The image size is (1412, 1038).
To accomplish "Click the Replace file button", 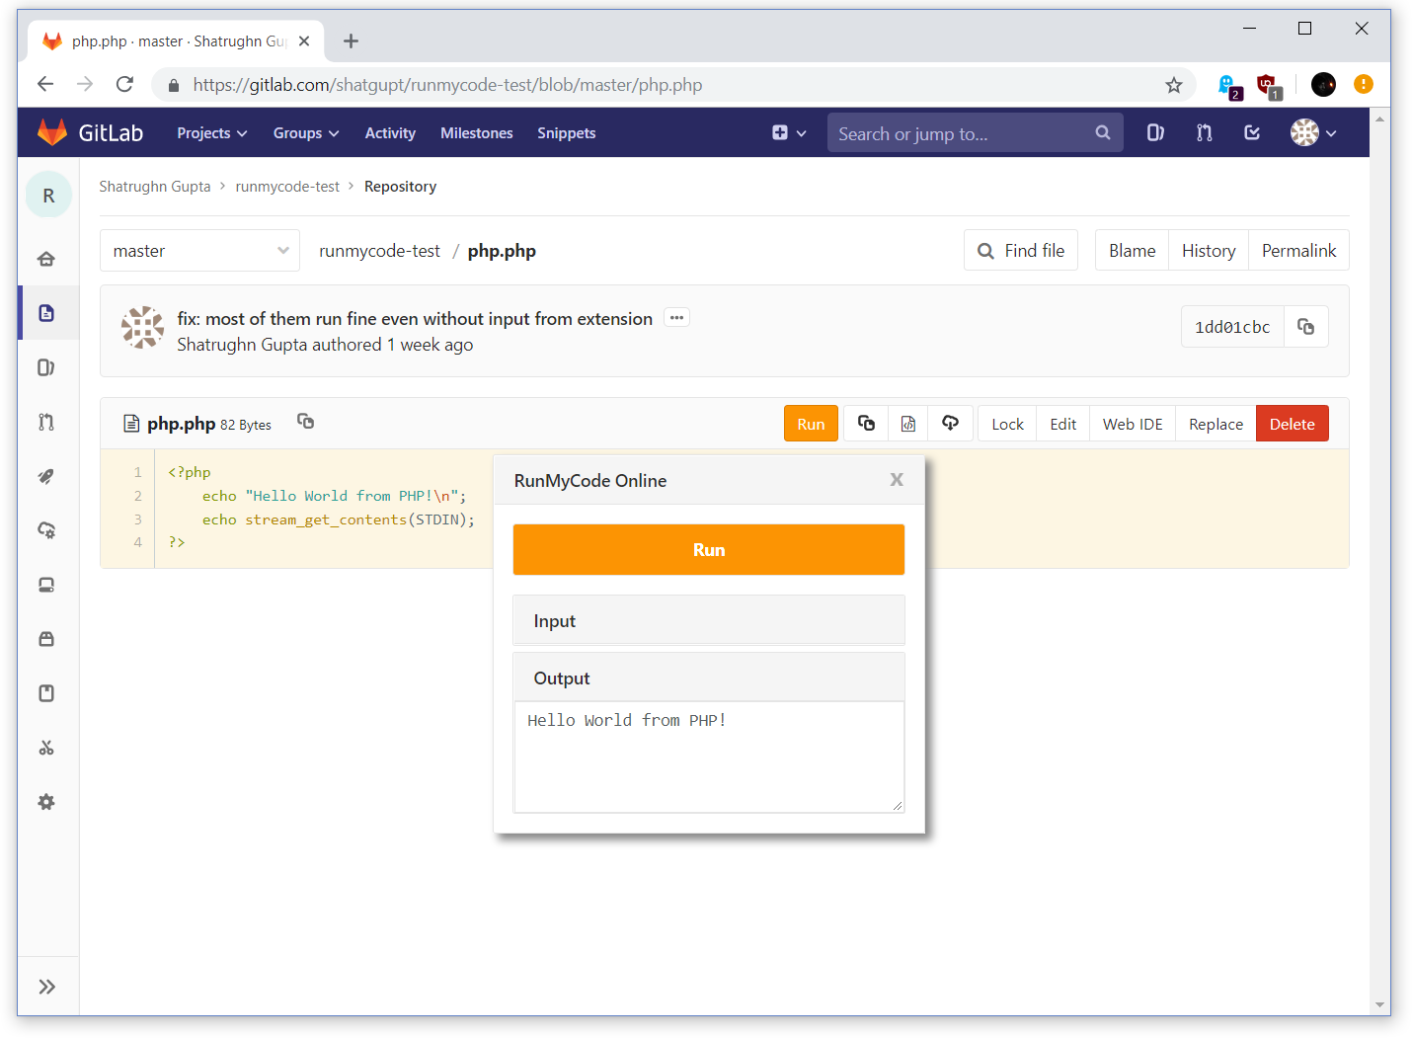I will coord(1216,424).
